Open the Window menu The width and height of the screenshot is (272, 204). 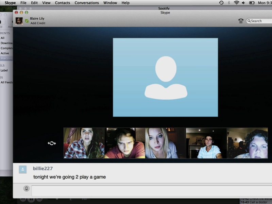coord(110,3)
